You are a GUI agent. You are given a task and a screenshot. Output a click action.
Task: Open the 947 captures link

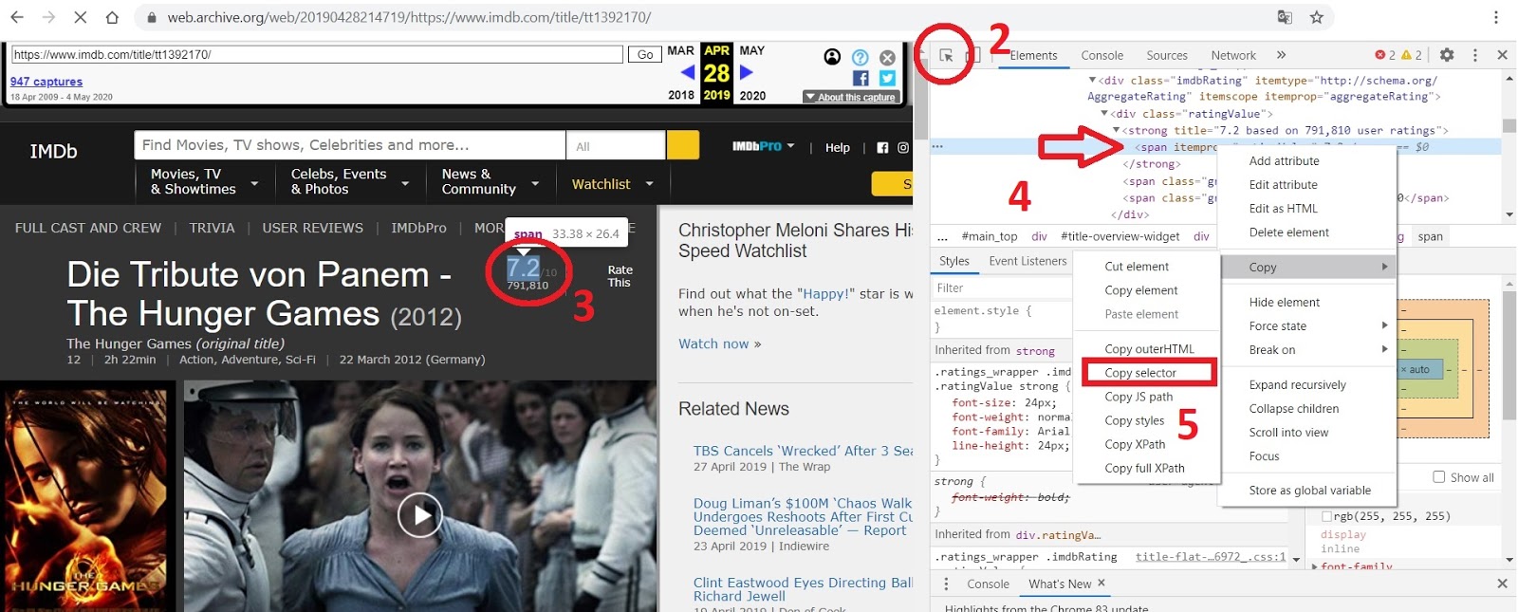[x=46, y=82]
